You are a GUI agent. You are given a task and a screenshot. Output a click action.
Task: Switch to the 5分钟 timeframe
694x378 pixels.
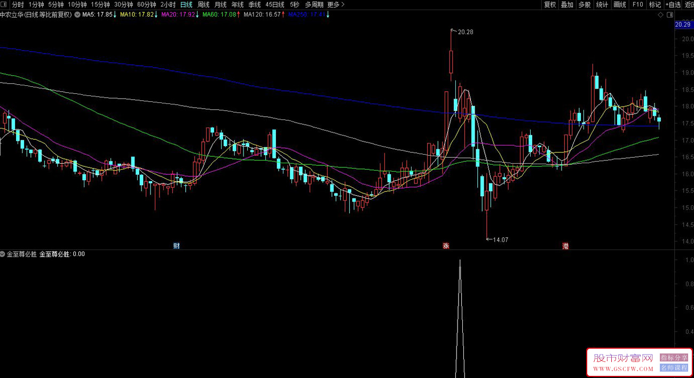(x=56, y=5)
